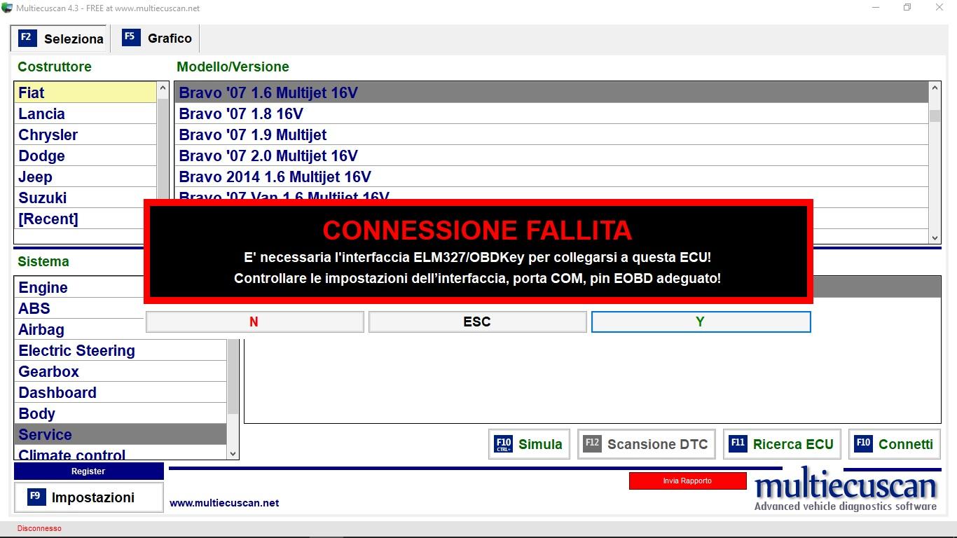Select Bravo '07 1.8 16V model
The width and height of the screenshot is (957, 538).
[552, 113]
